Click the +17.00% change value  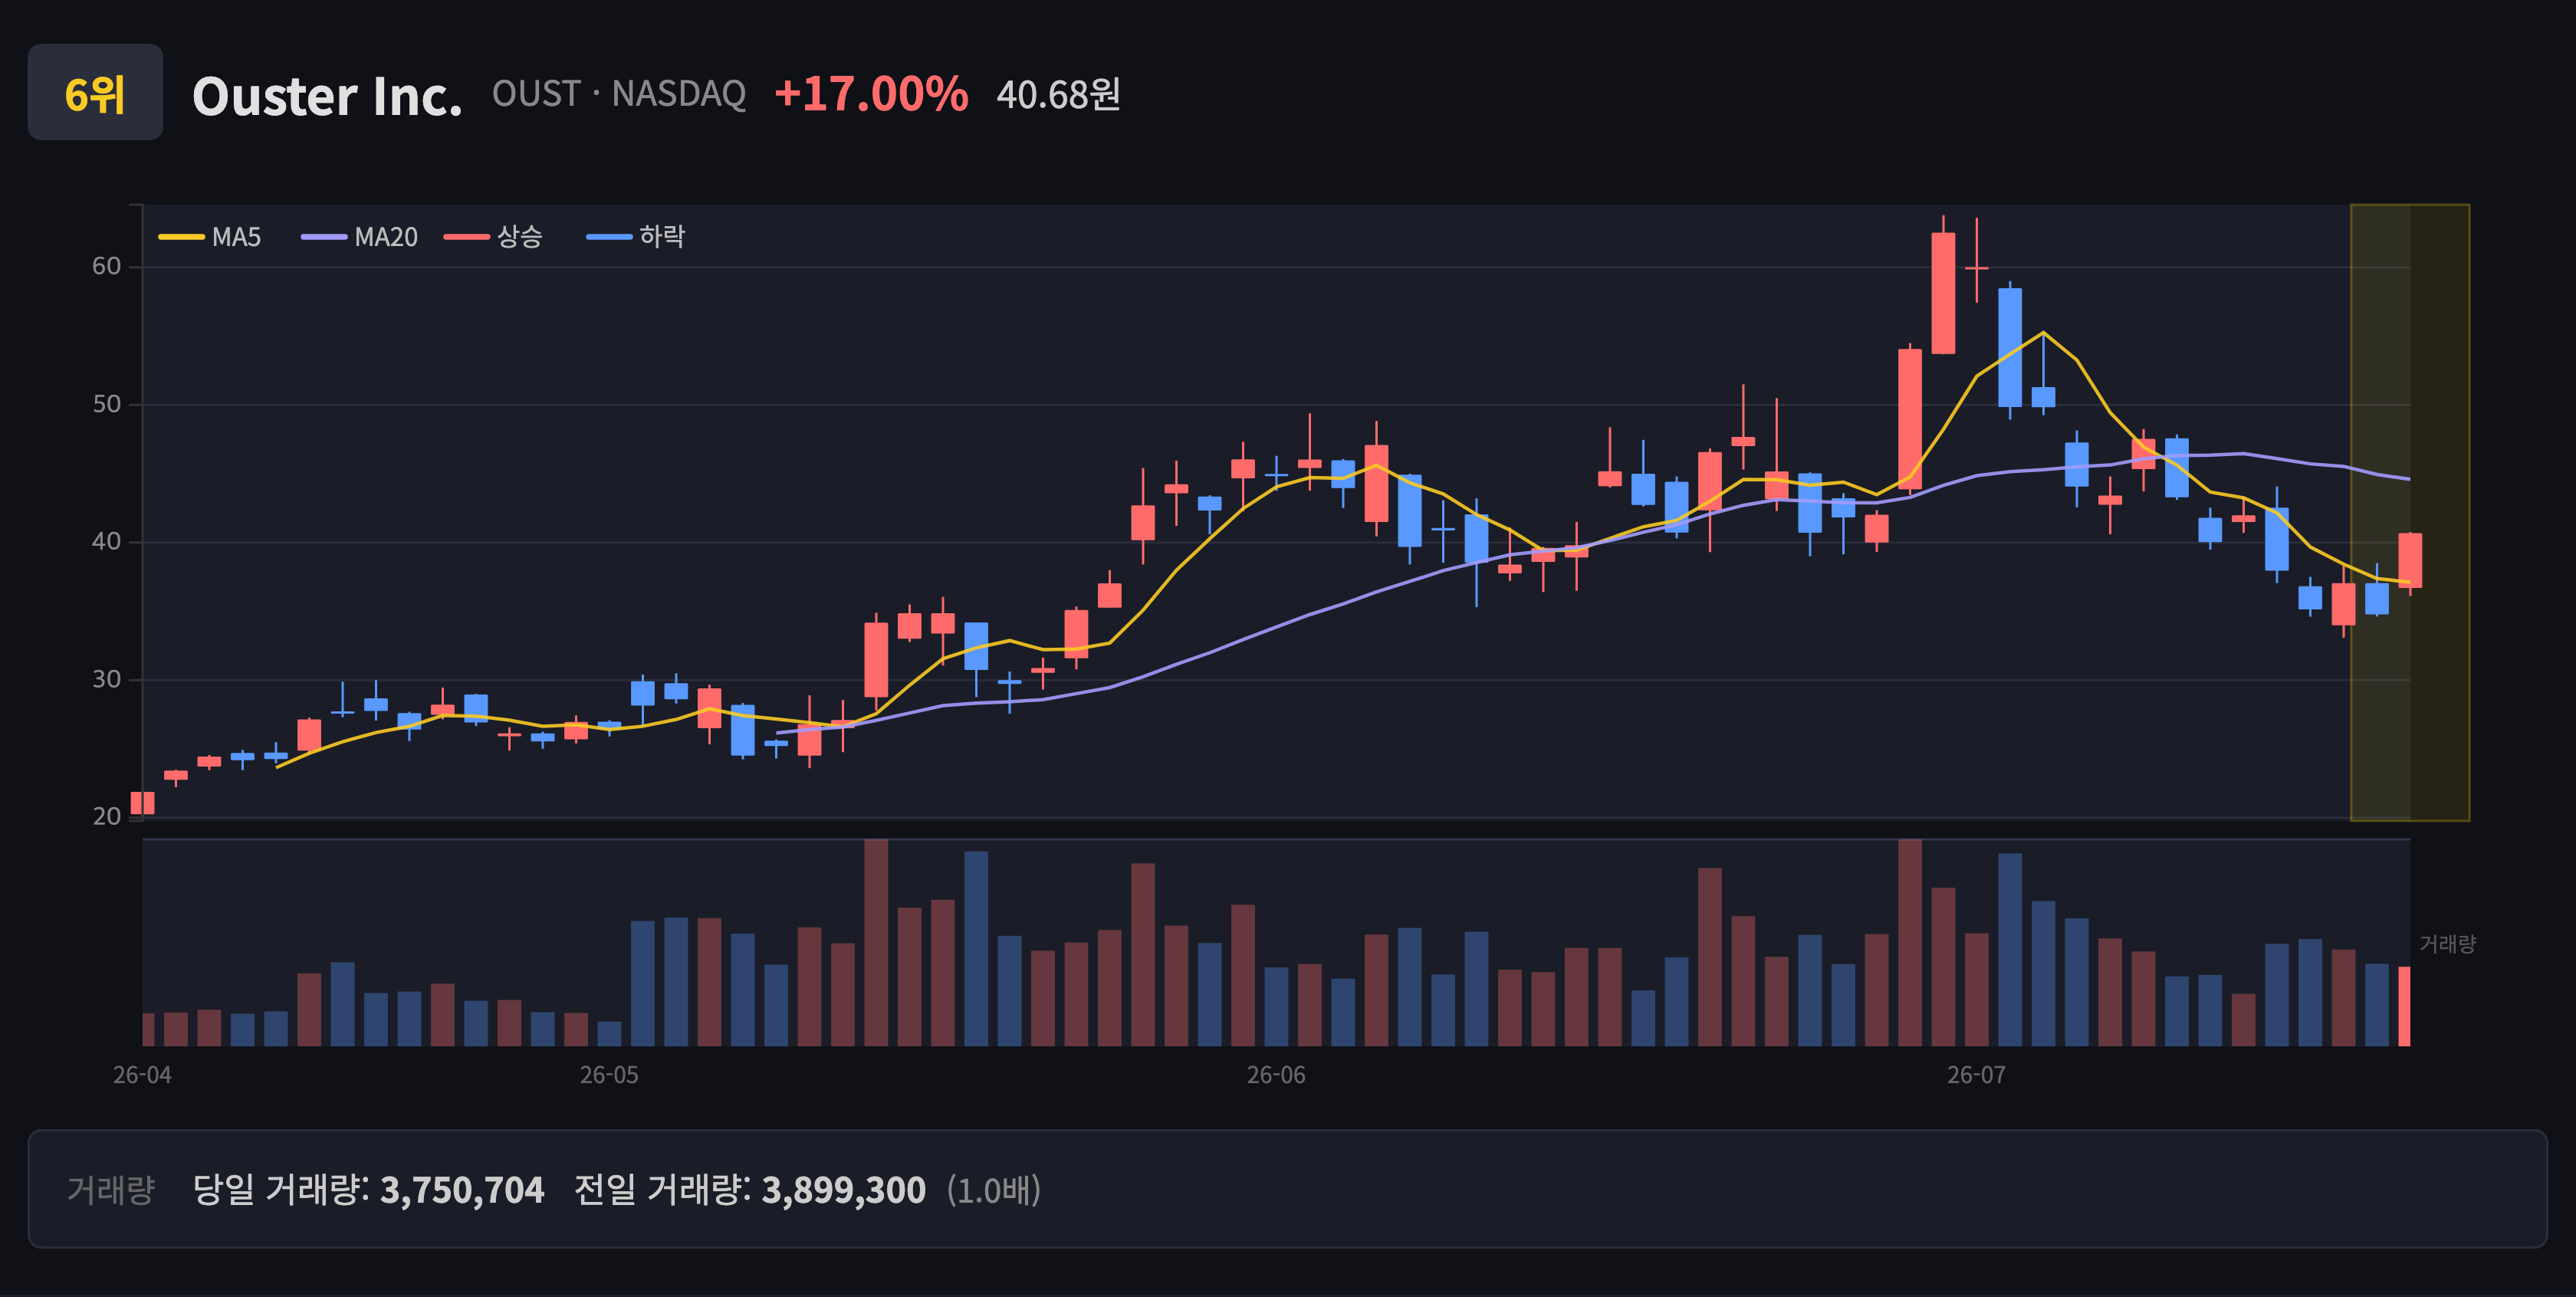[871, 94]
